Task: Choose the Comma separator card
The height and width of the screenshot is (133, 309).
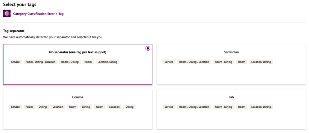Action: pos(78,109)
